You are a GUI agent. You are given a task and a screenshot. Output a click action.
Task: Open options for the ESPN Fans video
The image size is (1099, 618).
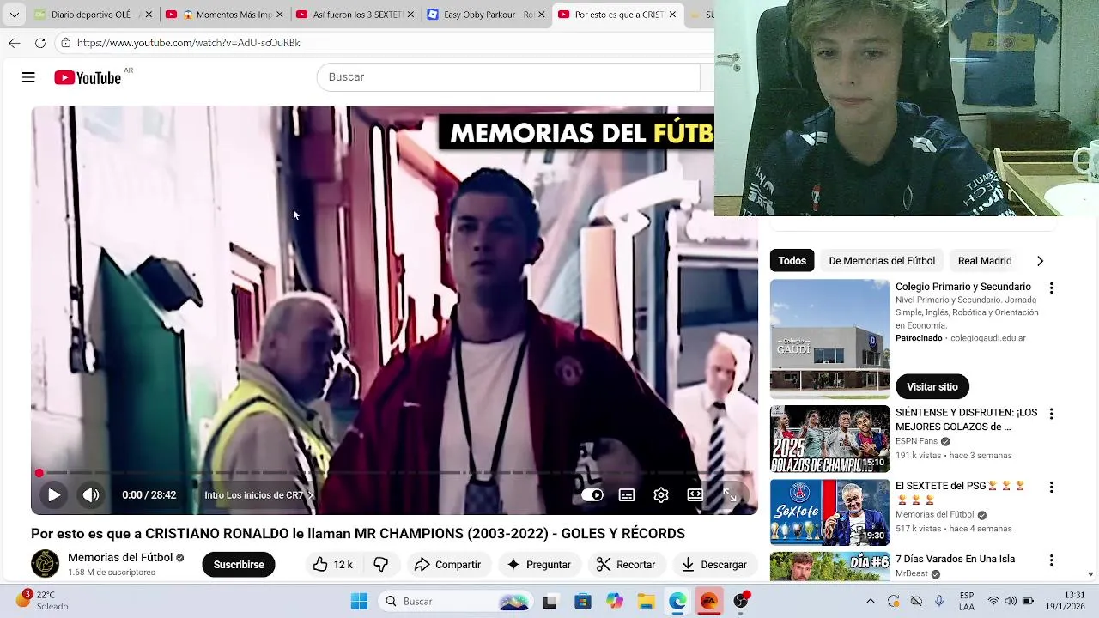tap(1051, 414)
